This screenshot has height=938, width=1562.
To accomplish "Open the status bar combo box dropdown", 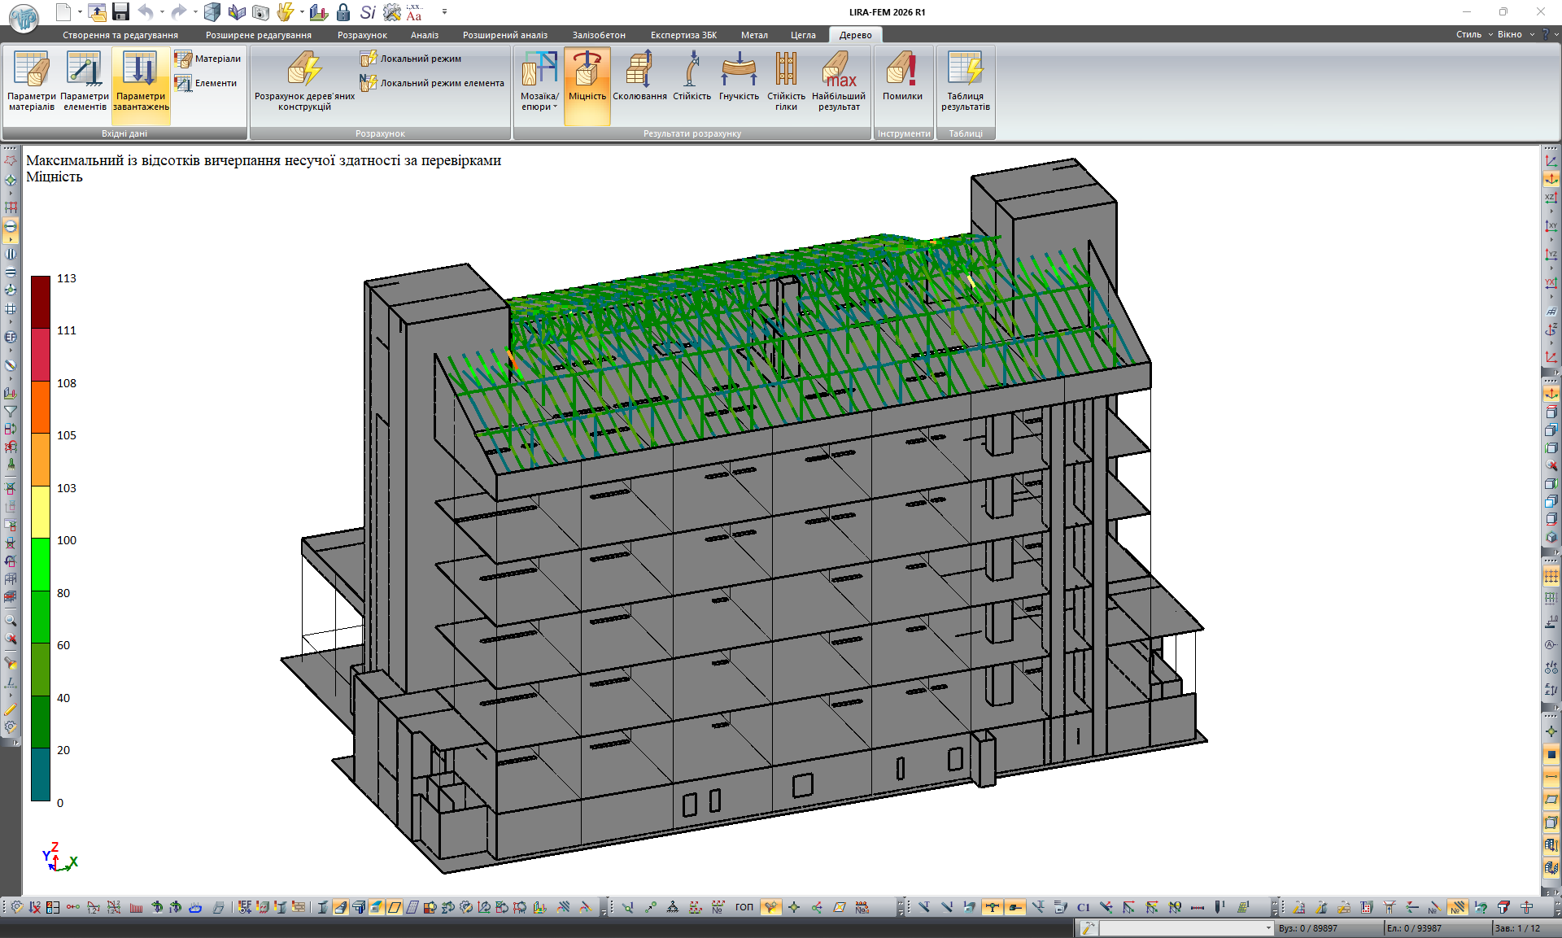I will (x=1267, y=928).
